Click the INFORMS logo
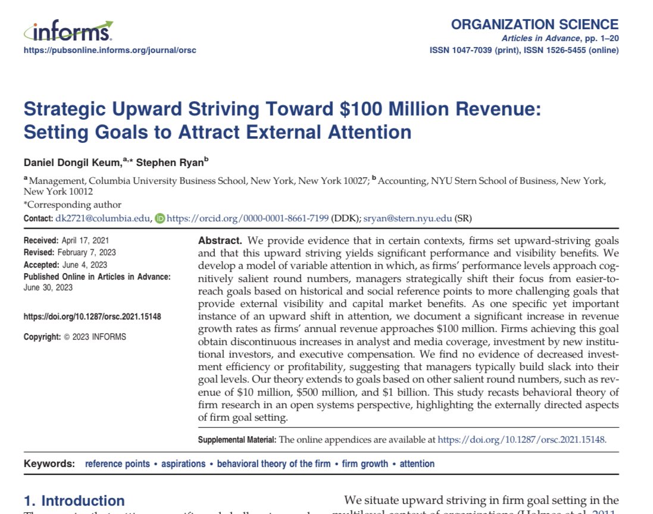This screenshot has height=514, width=653. pyautogui.click(x=68, y=31)
